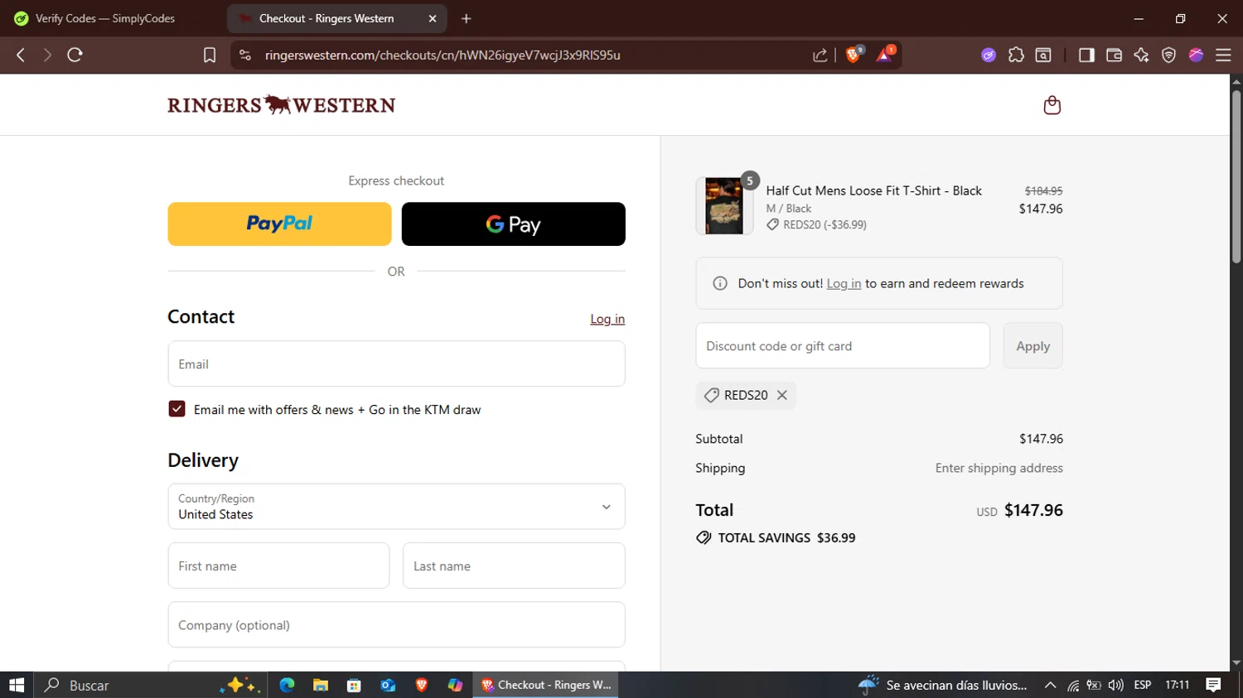Click the Ringers Western logo
The width and height of the screenshot is (1243, 698).
click(x=282, y=105)
